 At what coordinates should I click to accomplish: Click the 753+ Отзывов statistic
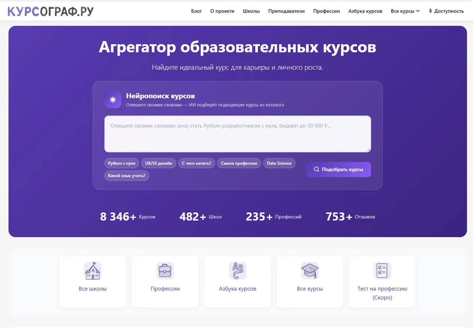pyautogui.click(x=350, y=217)
